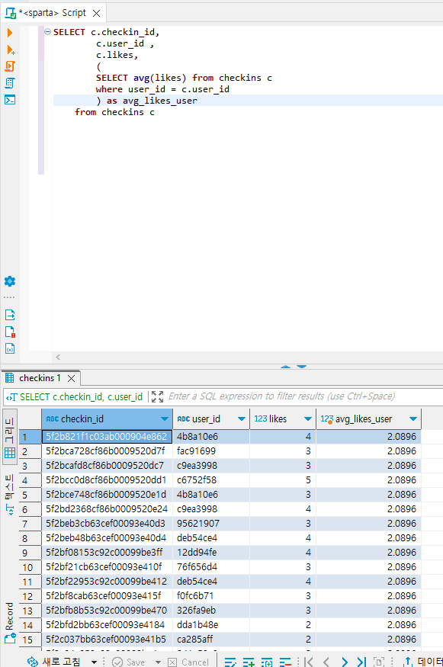Open the checkin_id column filter dropdown
The width and height of the screenshot is (443, 667).
coord(165,419)
